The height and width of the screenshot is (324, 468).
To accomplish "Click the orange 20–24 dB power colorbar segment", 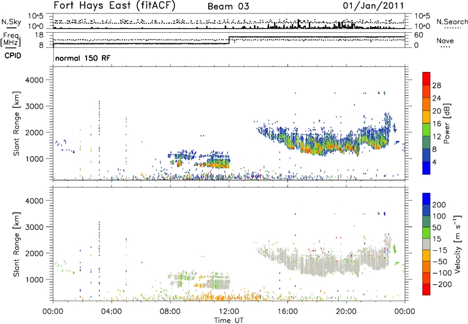I will point(426,104).
